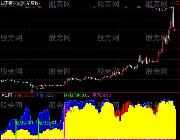Click the red S signal marker below 6.25

[32, 90]
